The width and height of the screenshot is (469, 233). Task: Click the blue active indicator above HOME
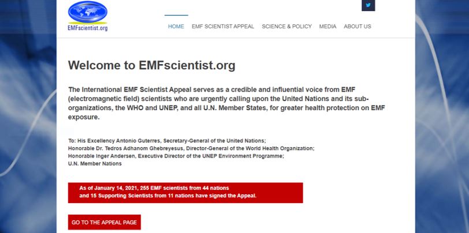[176, 15]
